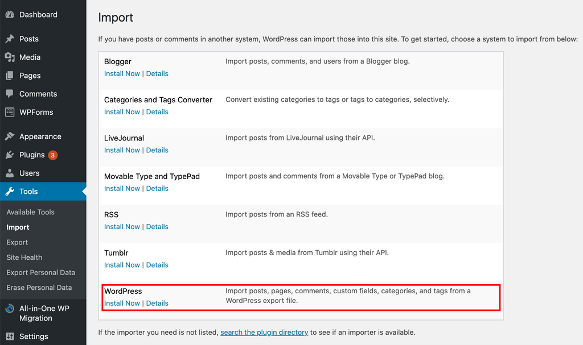Click the red 3 update badge on Plugins
583x345 pixels.
pyautogui.click(x=52, y=154)
